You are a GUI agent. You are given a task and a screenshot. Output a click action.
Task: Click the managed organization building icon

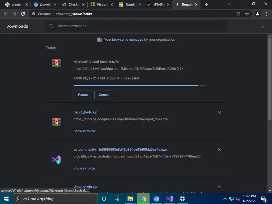pyautogui.click(x=100, y=40)
